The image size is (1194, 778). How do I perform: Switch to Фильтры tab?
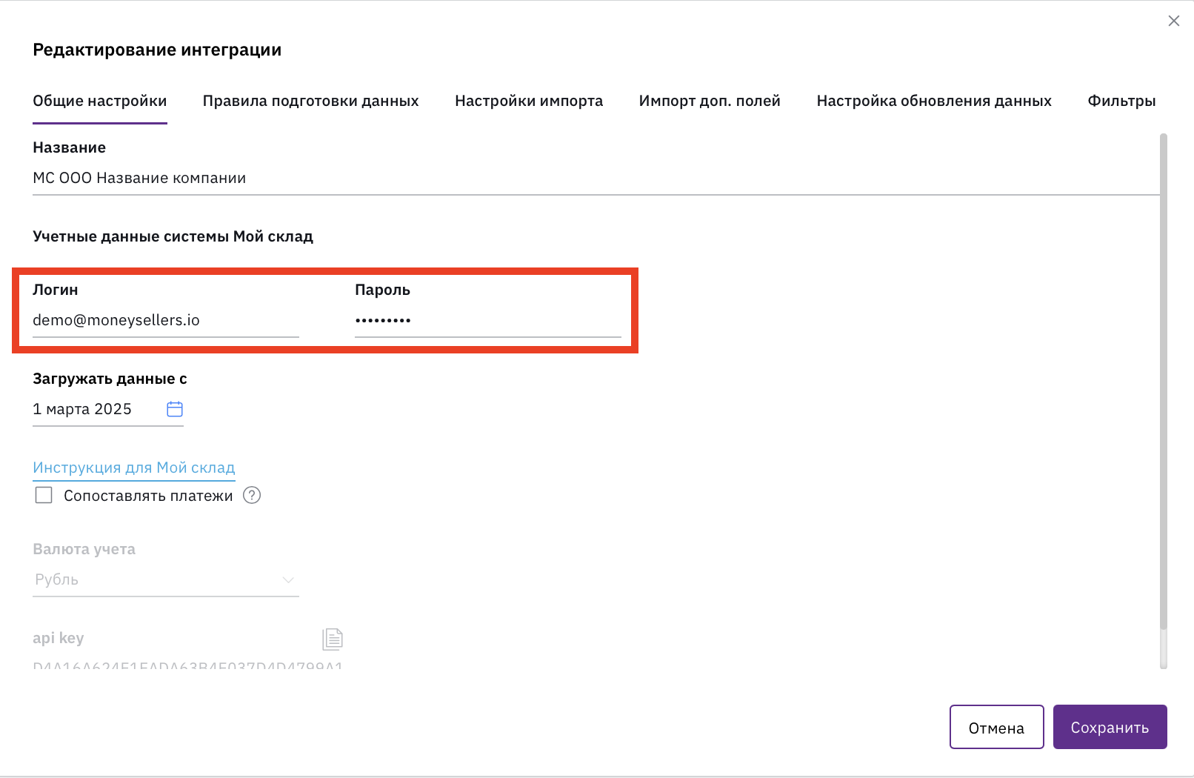click(1121, 101)
